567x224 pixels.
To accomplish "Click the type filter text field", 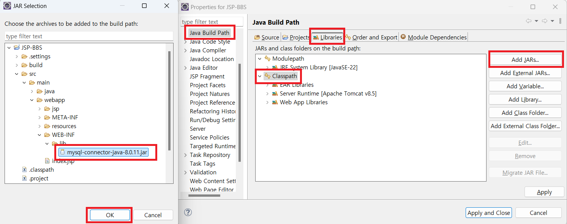I will click(211, 21).
